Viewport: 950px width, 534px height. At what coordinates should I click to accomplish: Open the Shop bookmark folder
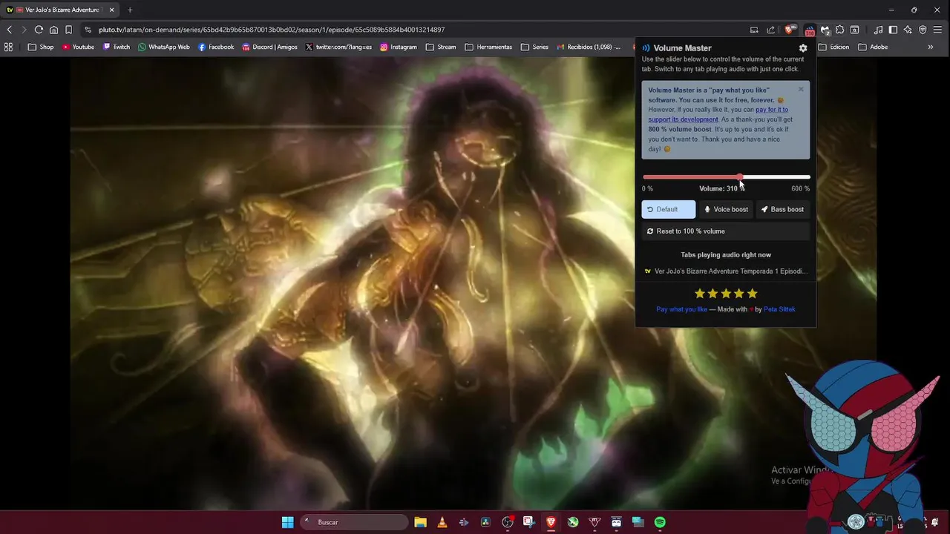tap(41, 47)
